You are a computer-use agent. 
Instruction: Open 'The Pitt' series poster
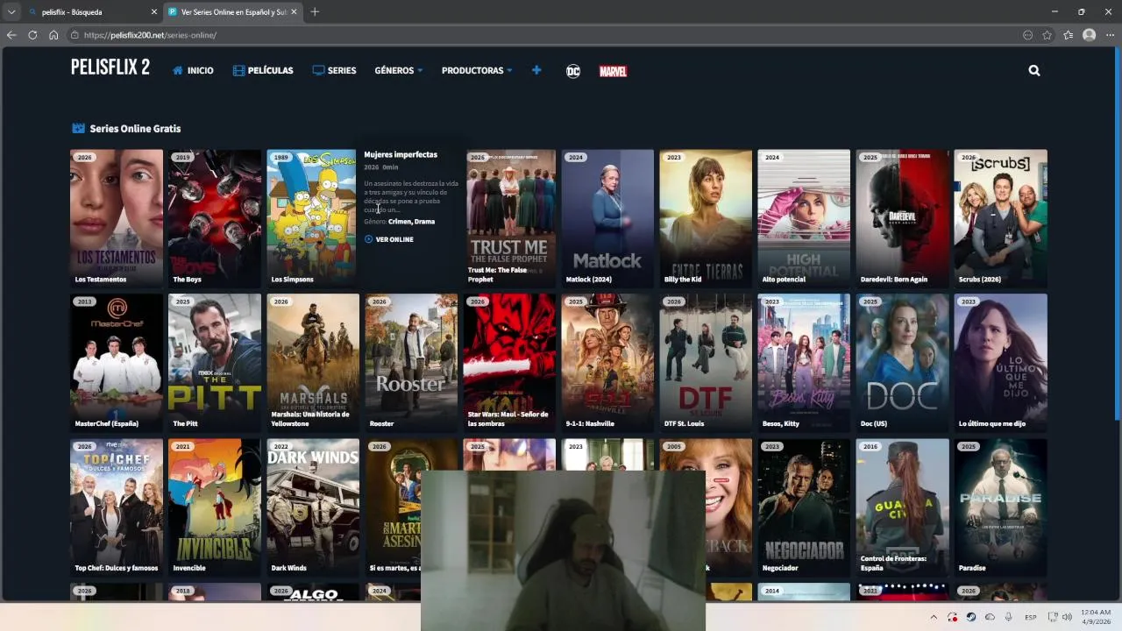click(215, 363)
